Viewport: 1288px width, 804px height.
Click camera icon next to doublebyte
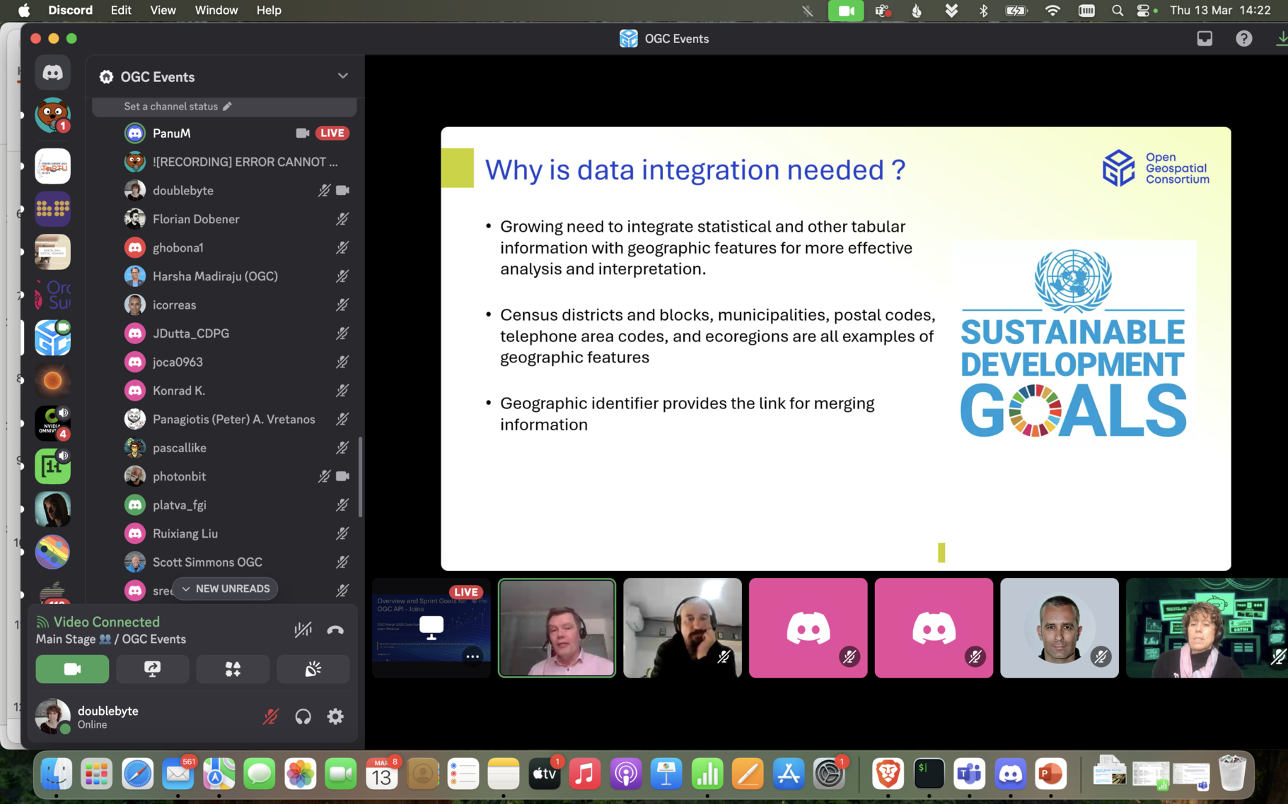pos(343,191)
